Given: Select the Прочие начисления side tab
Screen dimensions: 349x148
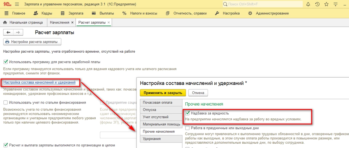Looking at the screenshot, I should coord(161,131).
